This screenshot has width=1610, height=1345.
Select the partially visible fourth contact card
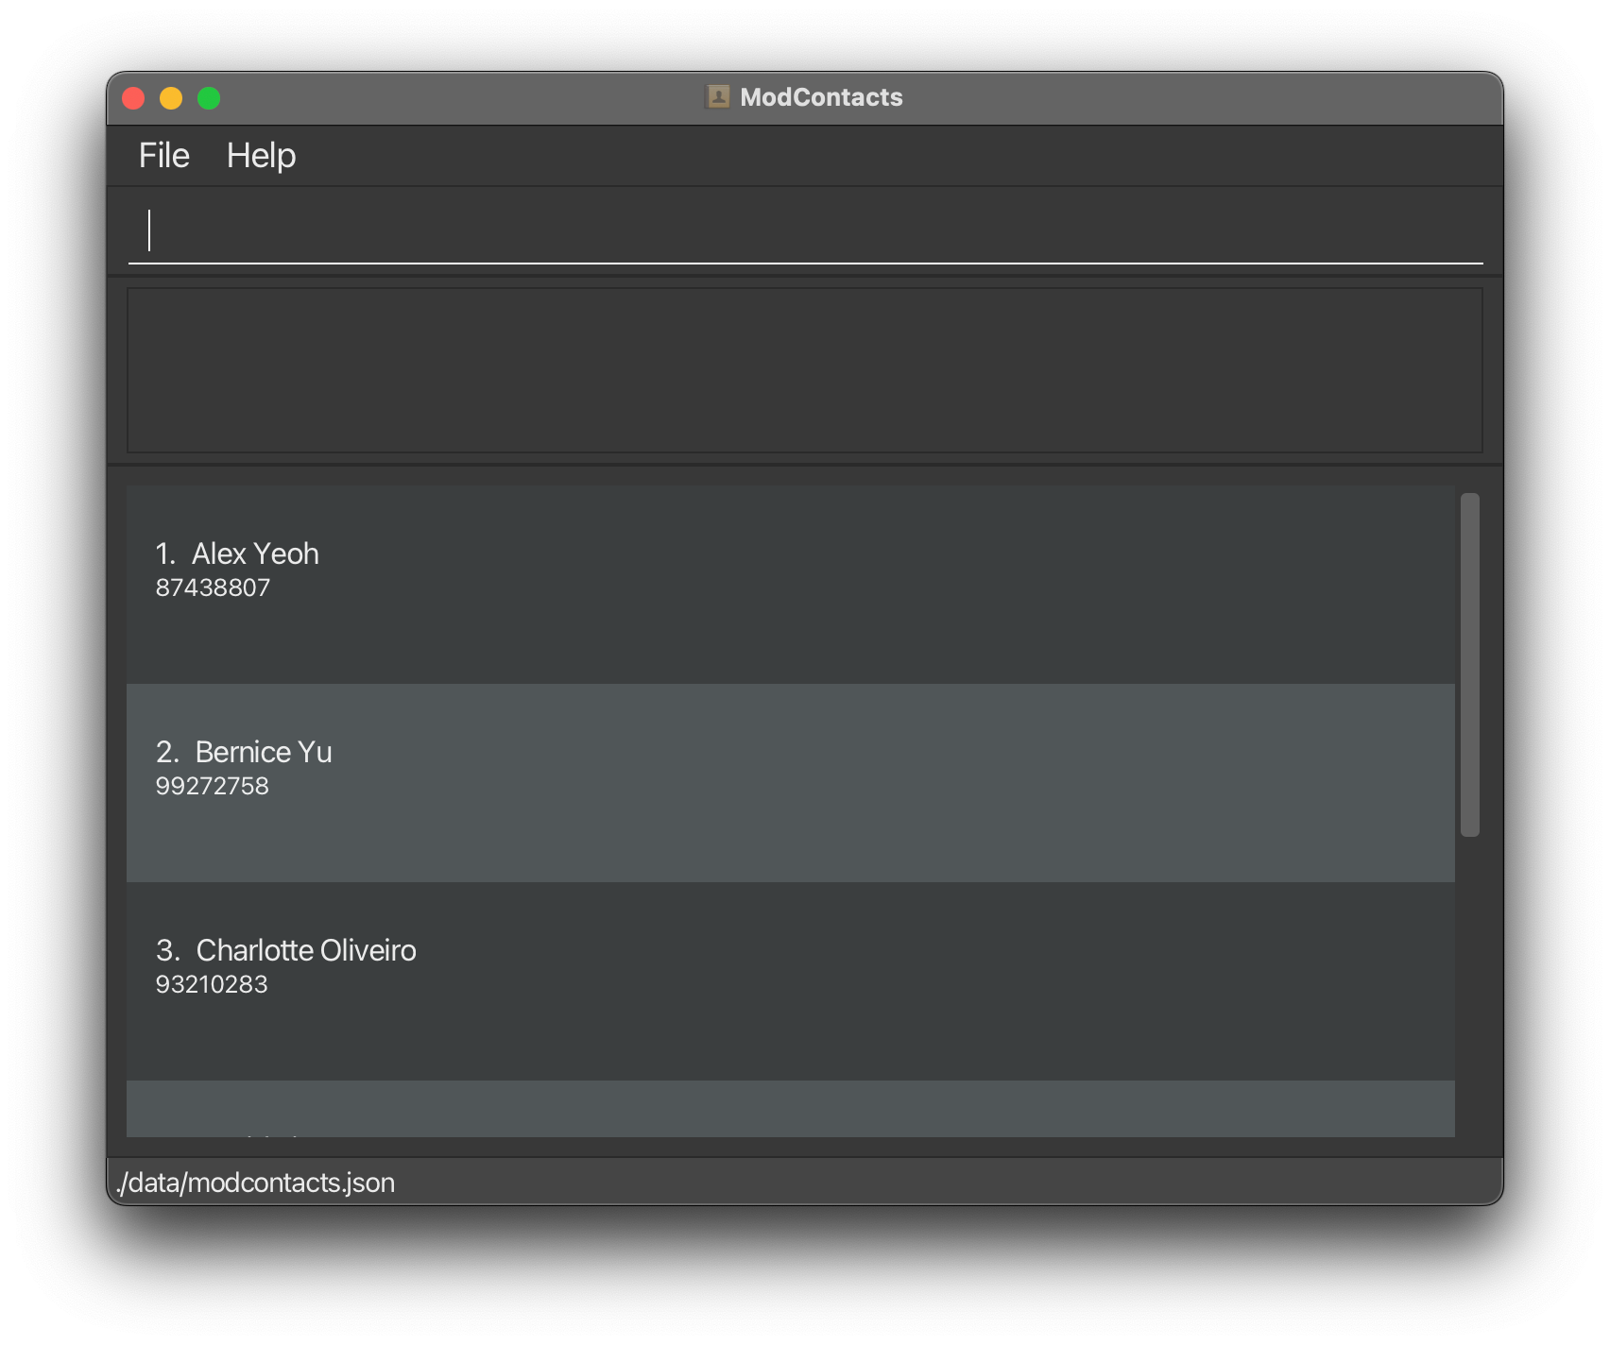coord(790,1111)
